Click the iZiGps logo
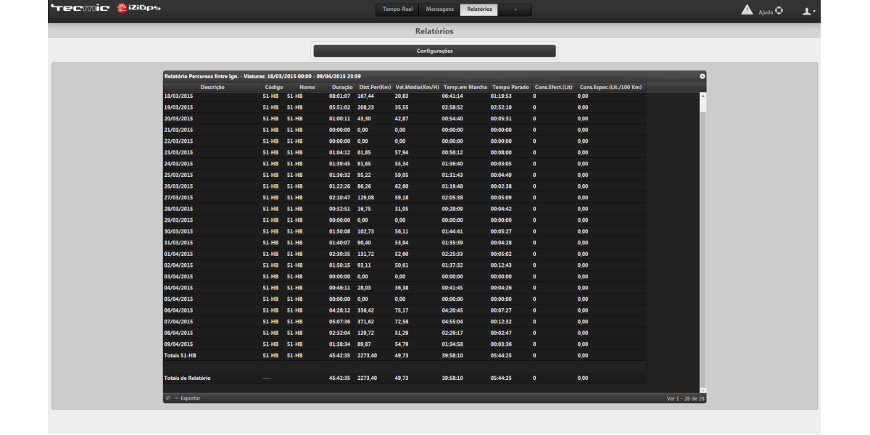This screenshot has height=435, width=870. click(x=139, y=9)
